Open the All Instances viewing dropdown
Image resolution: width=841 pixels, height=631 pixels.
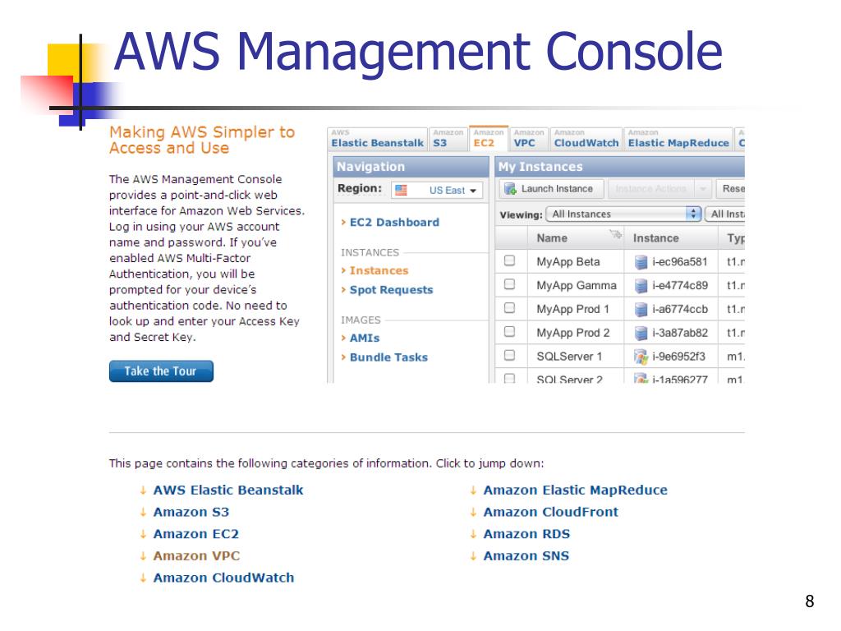pos(624,214)
